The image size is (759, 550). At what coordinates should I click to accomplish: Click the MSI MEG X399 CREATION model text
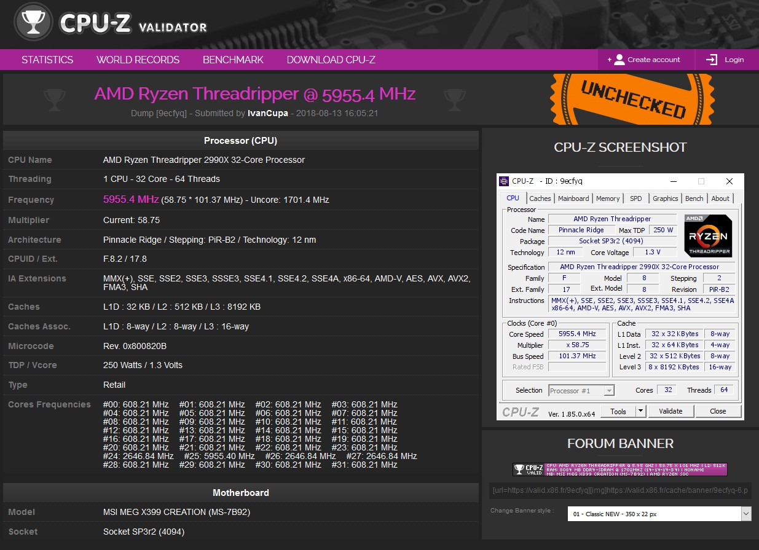[x=176, y=512]
